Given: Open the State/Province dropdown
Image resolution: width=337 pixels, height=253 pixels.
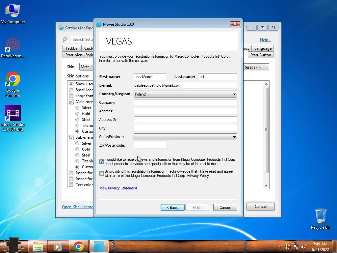Looking at the screenshot, I should tap(185, 137).
